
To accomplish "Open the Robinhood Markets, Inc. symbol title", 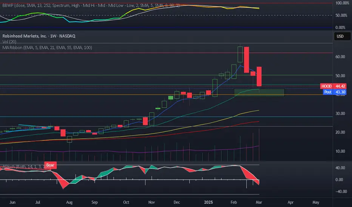I will coord(39,36).
